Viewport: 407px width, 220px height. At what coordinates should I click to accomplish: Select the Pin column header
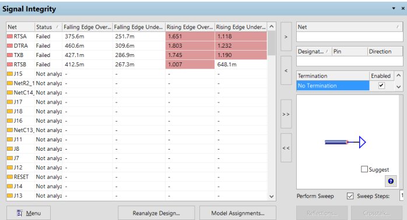pyautogui.click(x=350, y=52)
